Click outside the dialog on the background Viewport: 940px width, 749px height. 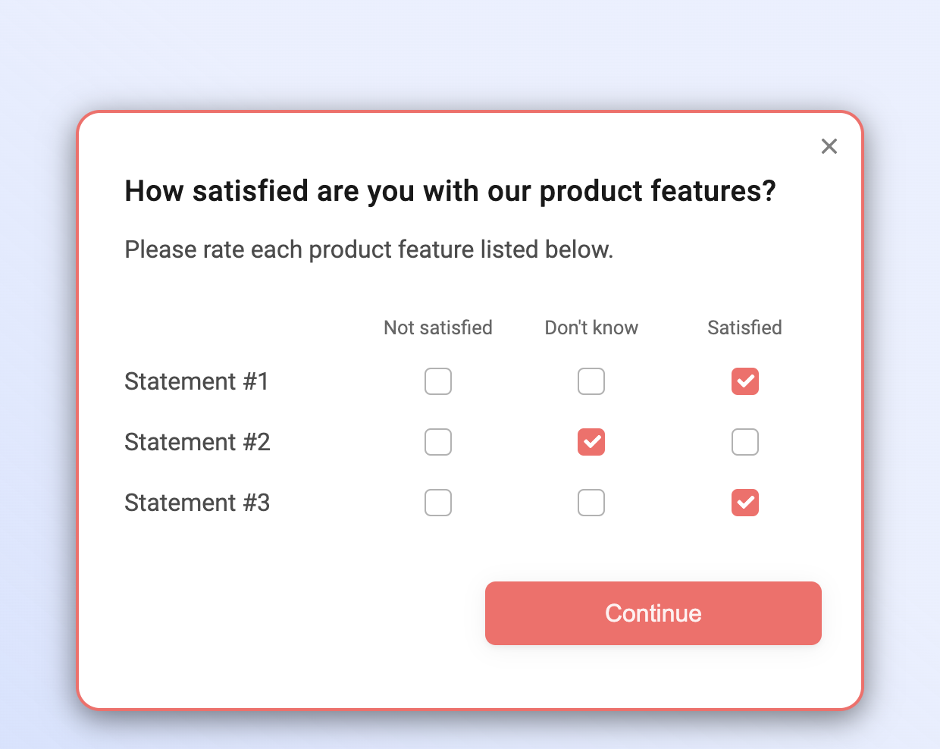tap(38, 379)
